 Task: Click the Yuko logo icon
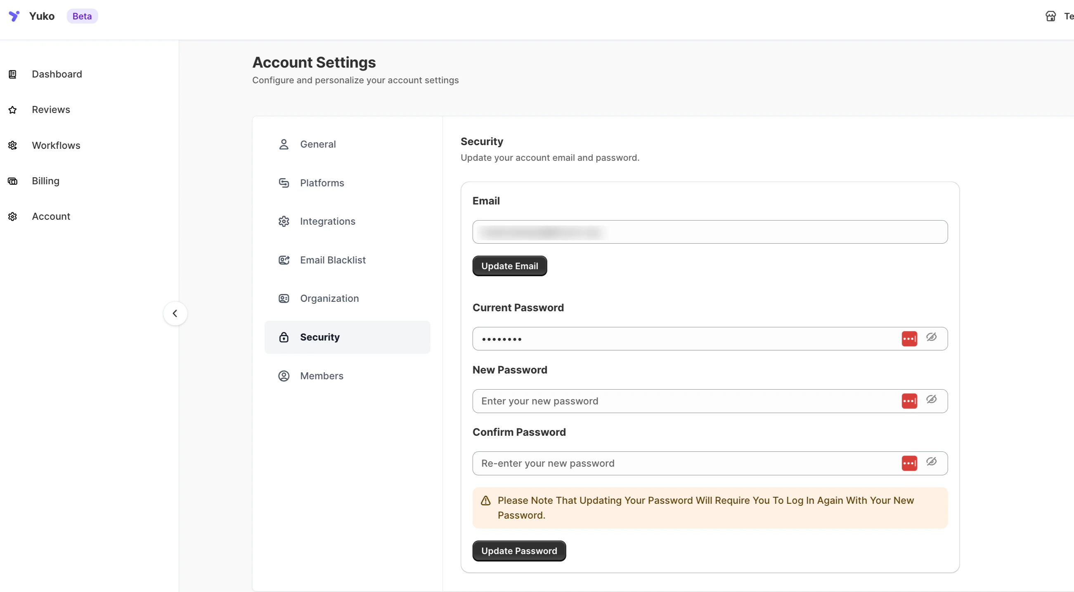tap(14, 16)
